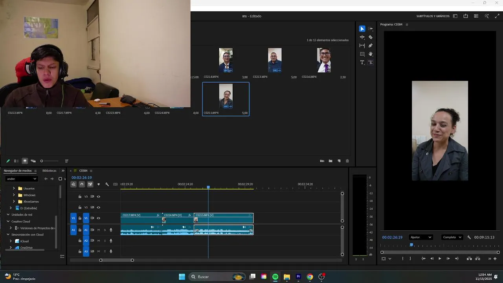Switch project panel to list view

coord(17,161)
